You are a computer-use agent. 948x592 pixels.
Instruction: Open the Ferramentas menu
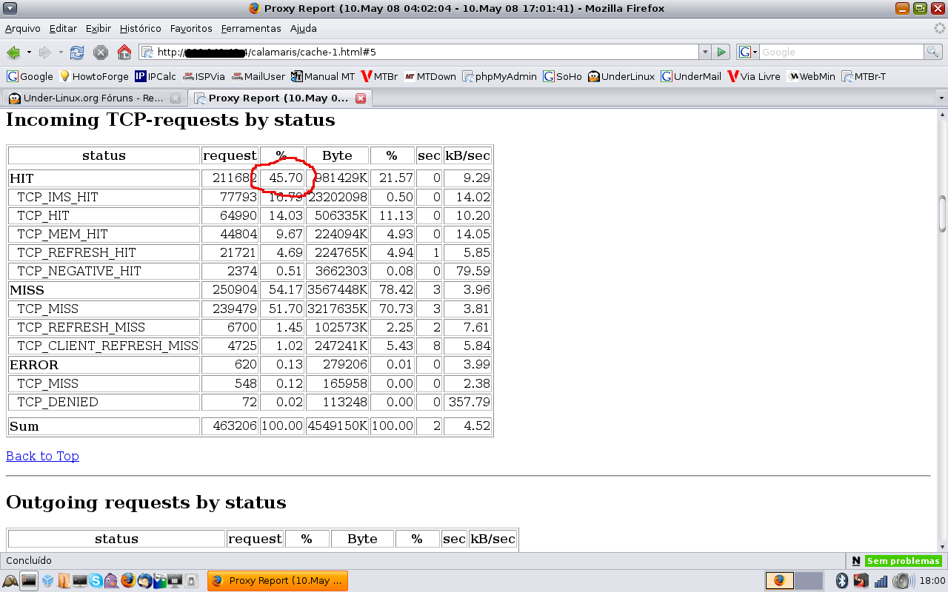coord(251,28)
